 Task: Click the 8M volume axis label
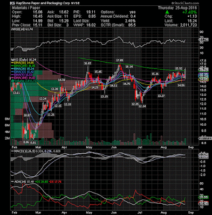tap(7, 119)
